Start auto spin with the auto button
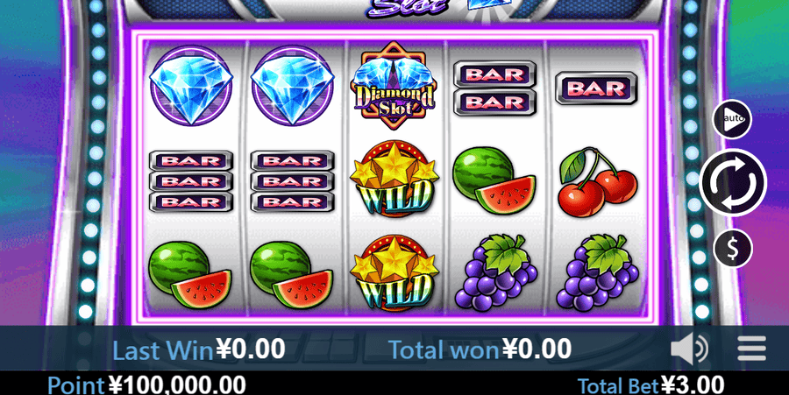This screenshot has width=789, height=395. (x=732, y=119)
